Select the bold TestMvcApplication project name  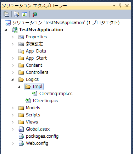point(41,30)
